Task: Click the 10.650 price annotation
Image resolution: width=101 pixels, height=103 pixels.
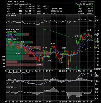Action: tap(64, 48)
